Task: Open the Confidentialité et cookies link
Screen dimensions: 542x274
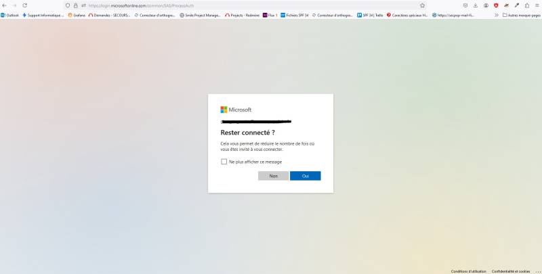Action: pyautogui.click(x=511, y=271)
